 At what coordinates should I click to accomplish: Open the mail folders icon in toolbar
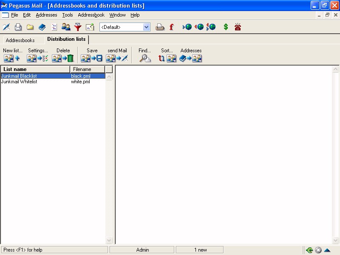(30, 27)
